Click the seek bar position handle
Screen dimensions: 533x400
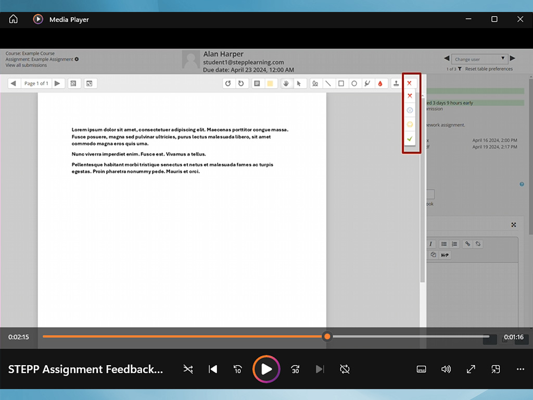click(327, 336)
